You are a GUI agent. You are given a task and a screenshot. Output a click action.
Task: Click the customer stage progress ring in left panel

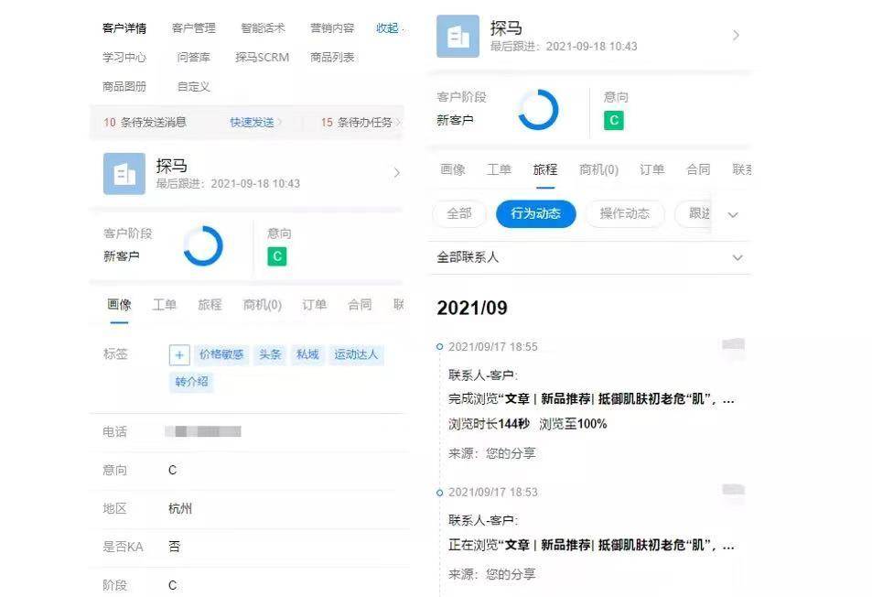pos(203,246)
